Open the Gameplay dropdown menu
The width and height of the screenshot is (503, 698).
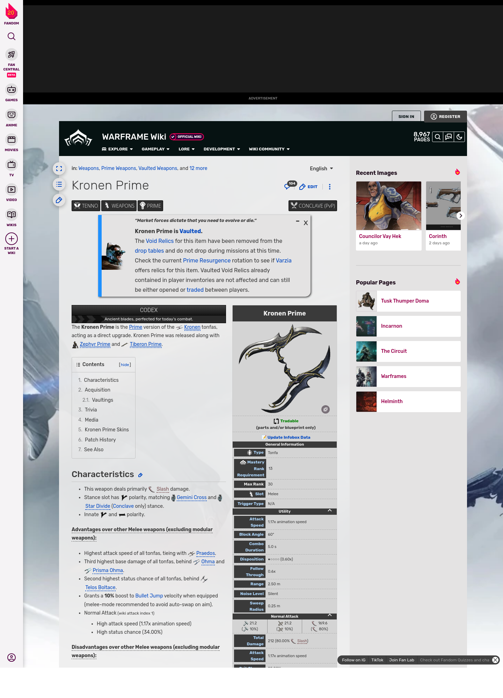(155, 149)
